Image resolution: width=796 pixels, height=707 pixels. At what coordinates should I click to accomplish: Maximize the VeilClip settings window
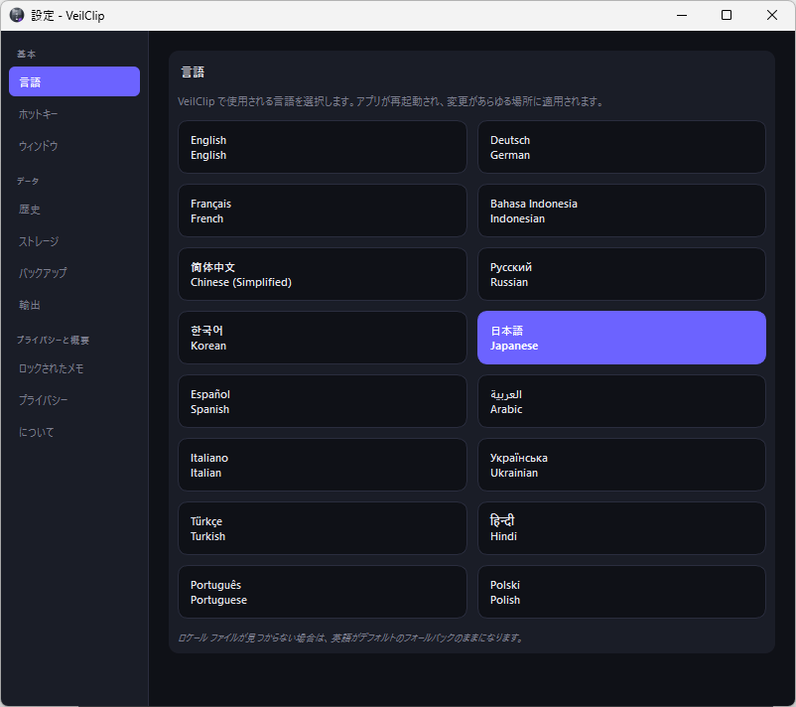tap(727, 15)
